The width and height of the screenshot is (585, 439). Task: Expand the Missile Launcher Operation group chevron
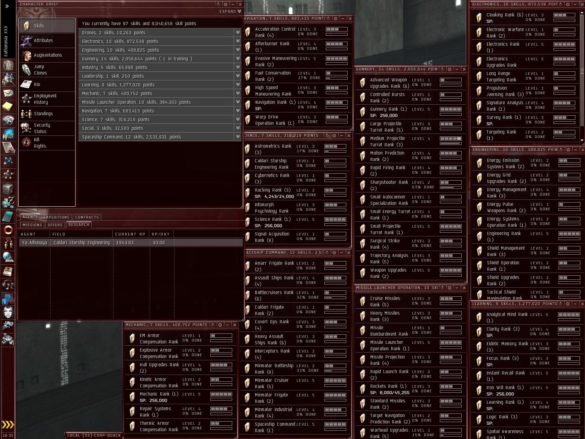point(238,102)
